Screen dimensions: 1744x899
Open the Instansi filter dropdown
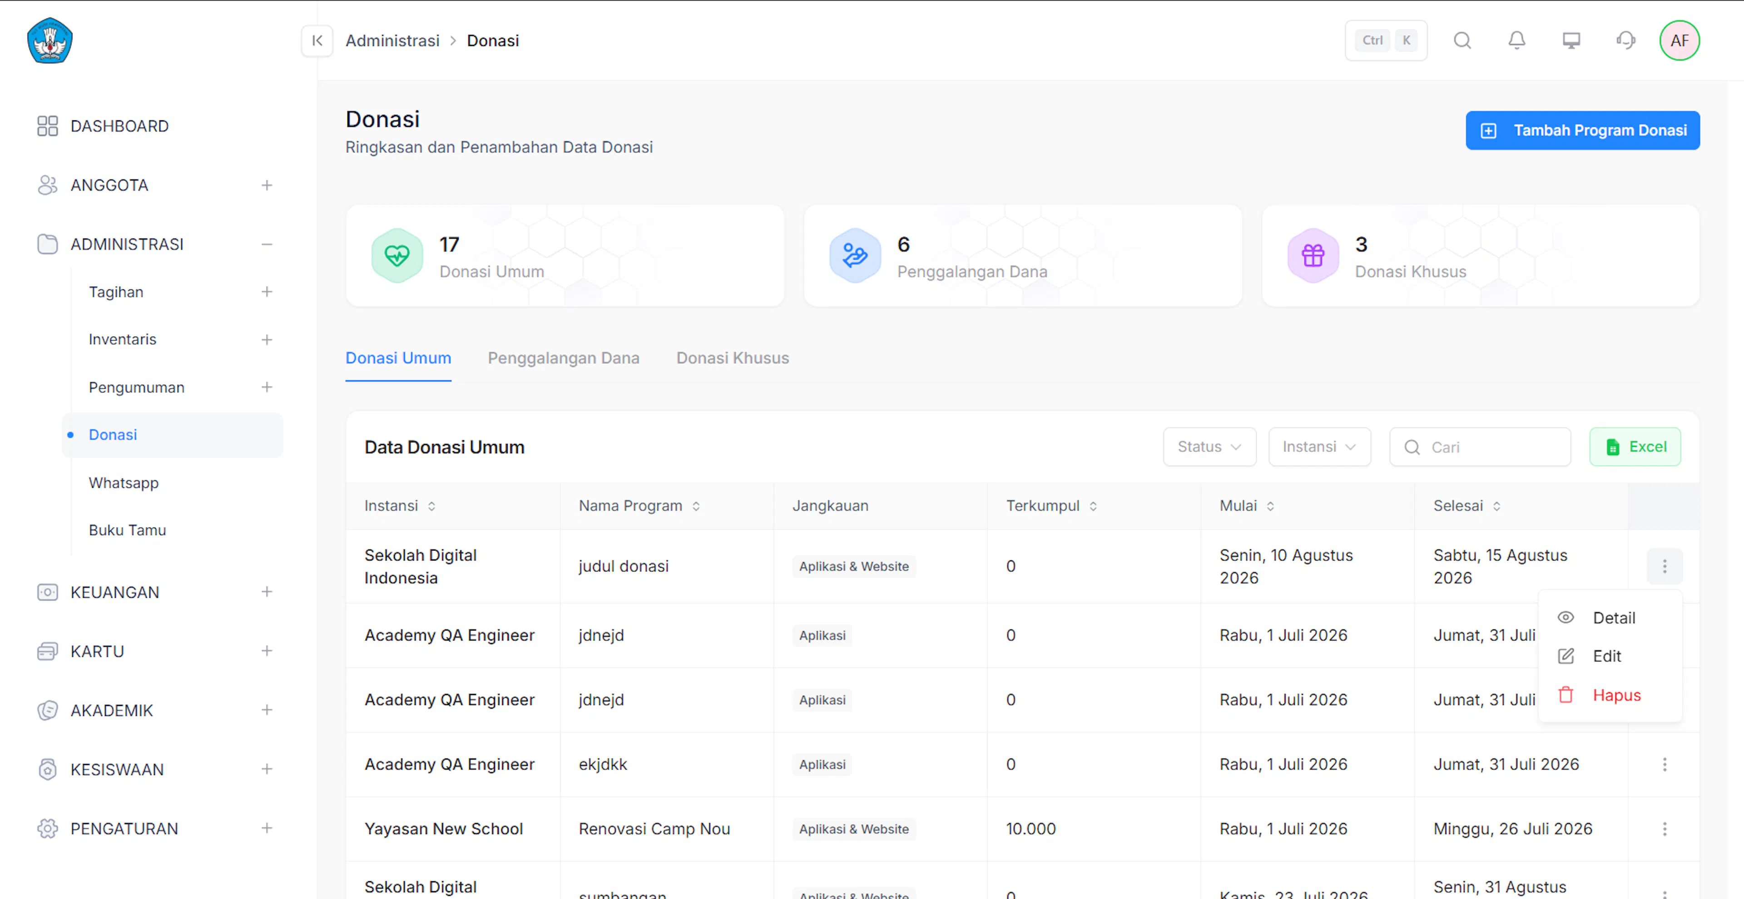click(1319, 447)
